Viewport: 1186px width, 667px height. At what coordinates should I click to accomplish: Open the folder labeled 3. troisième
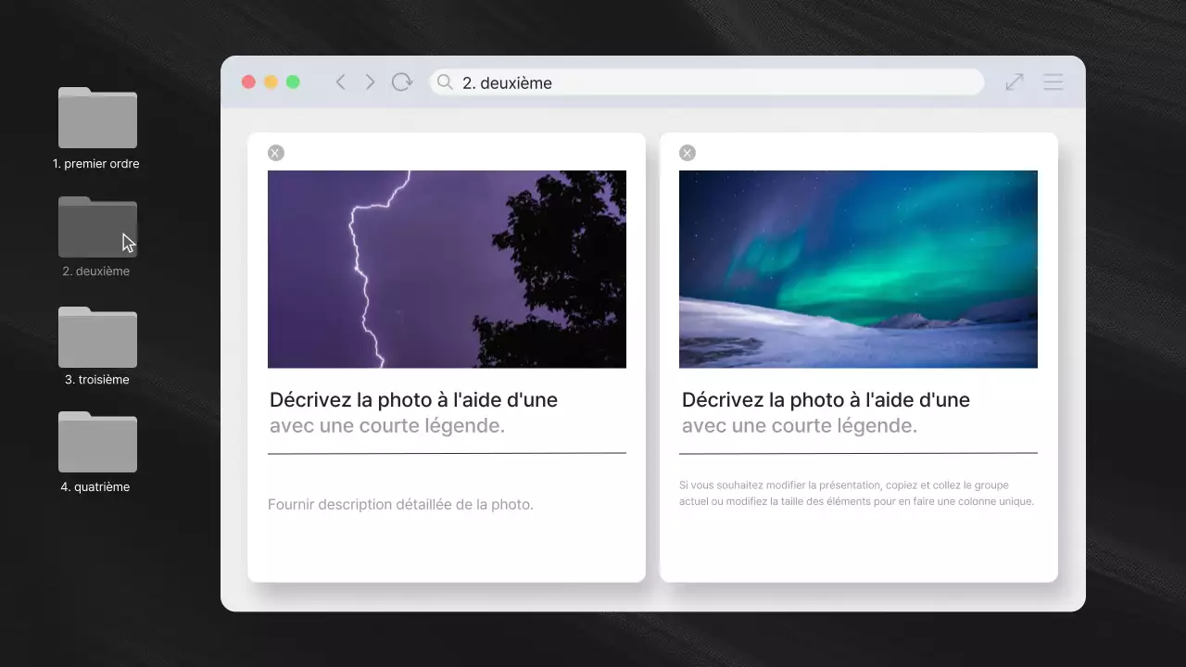pyautogui.click(x=96, y=336)
